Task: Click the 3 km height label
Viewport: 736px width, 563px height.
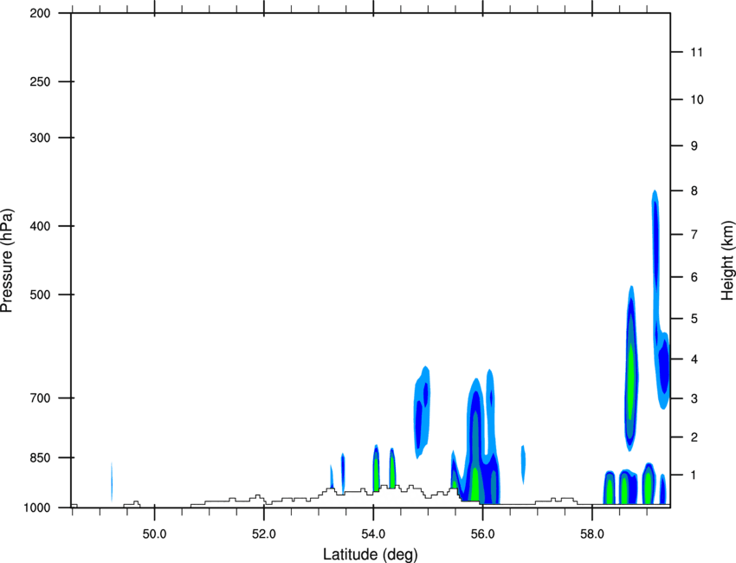Action: click(694, 398)
